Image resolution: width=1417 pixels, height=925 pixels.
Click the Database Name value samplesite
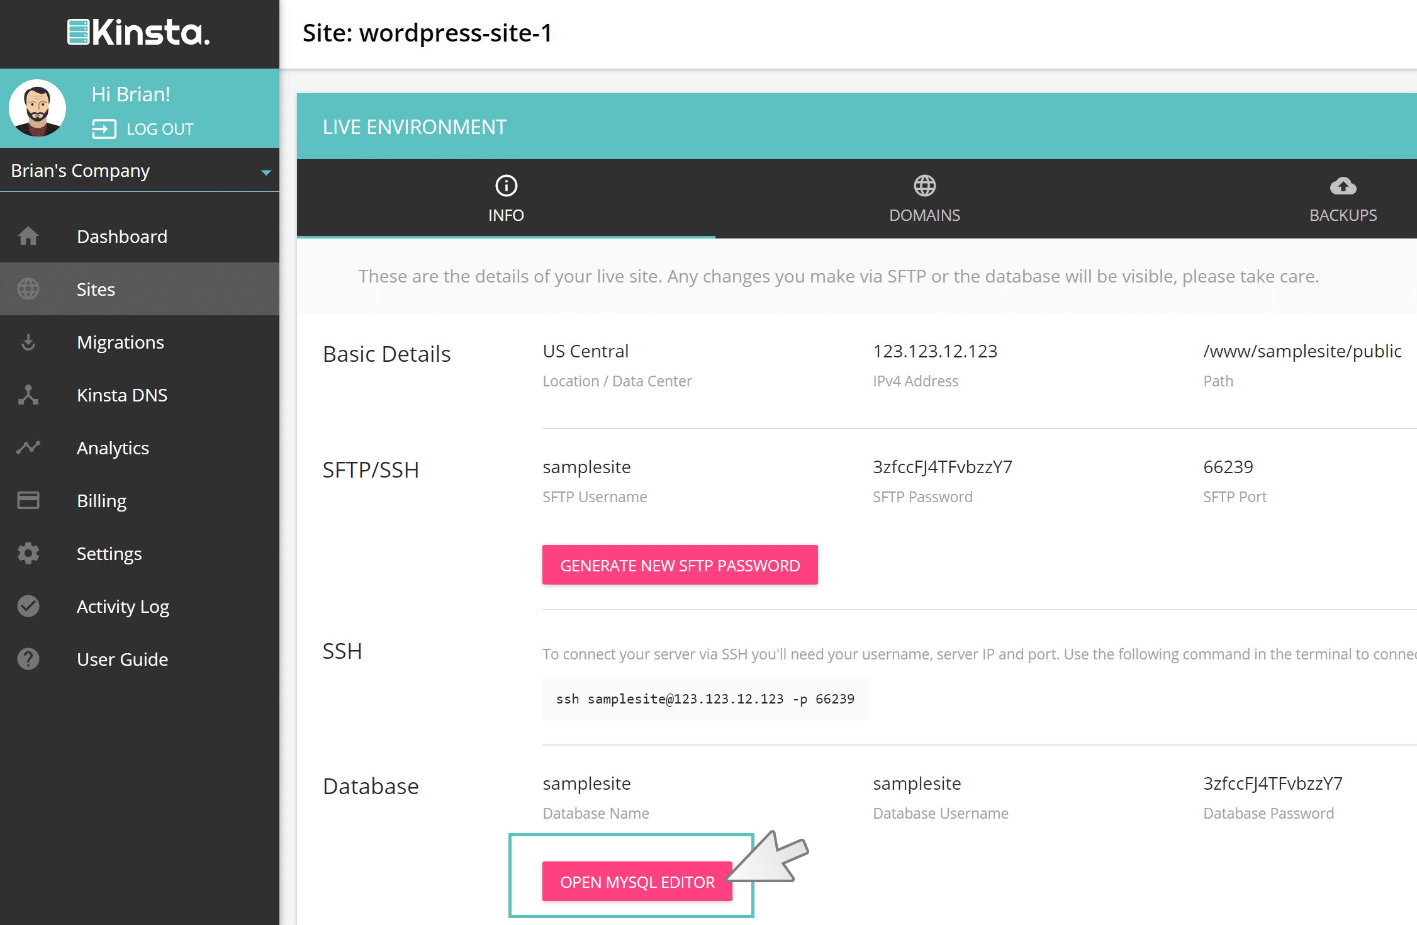coord(586,783)
